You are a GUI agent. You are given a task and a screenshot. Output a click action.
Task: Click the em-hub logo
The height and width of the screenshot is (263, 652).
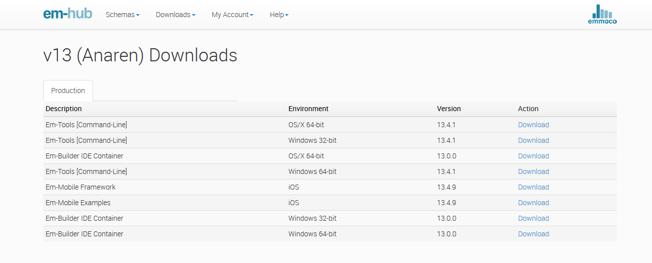[x=67, y=14]
